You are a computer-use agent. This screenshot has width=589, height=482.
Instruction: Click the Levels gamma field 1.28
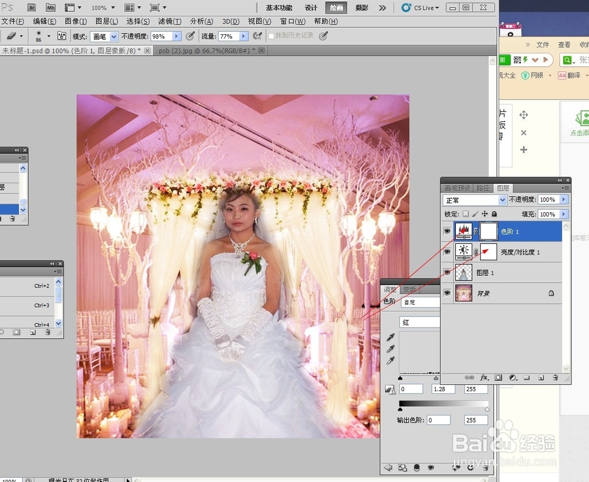click(444, 389)
